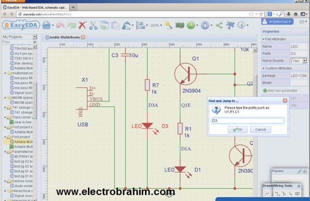
Task: Select the diagonal Line wiring tool
Action: coord(291,194)
